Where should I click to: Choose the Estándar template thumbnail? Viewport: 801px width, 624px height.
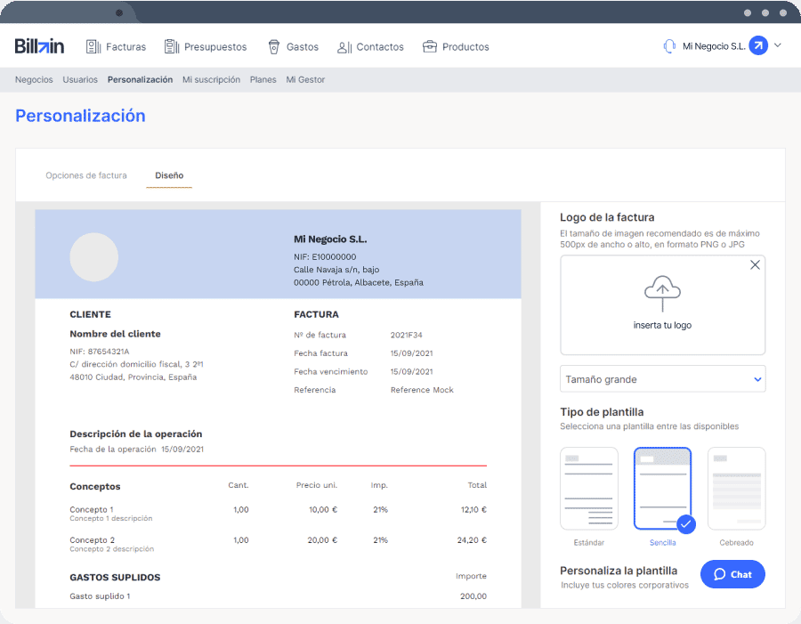589,489
